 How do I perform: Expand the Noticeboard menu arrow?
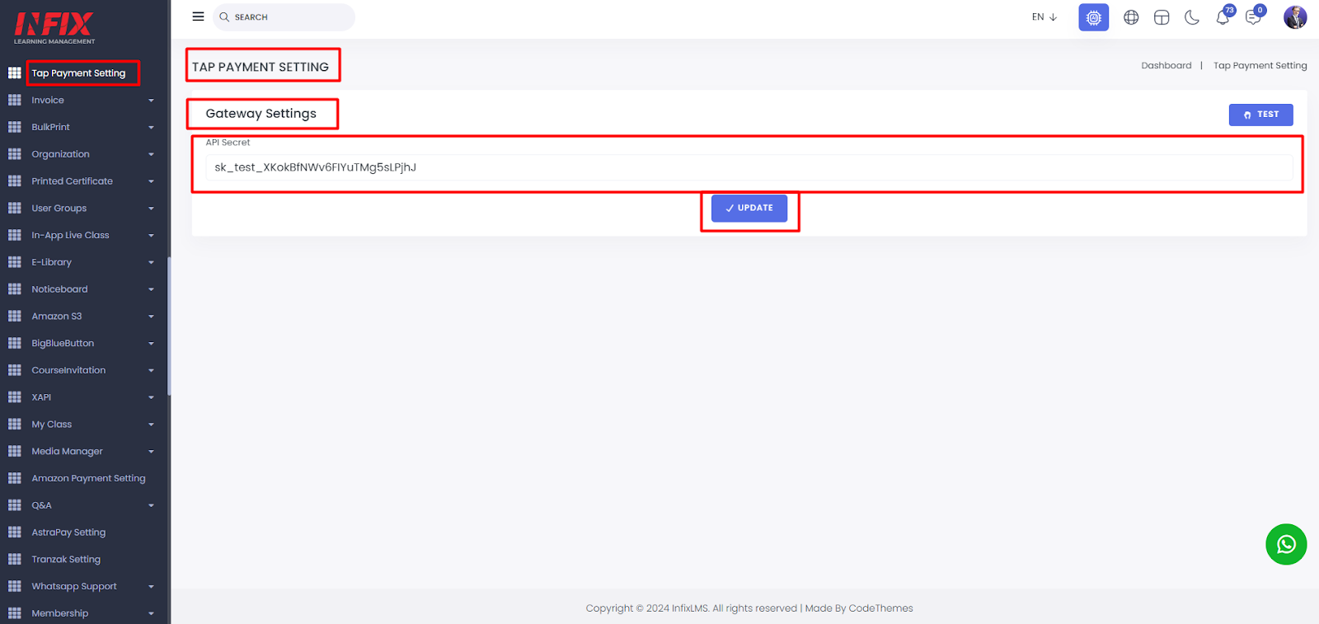(x=151, y=289)
